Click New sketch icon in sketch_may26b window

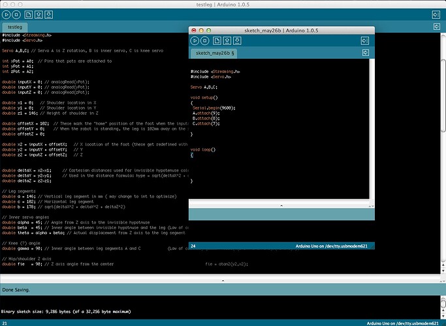pyautogui.click(x=217, y=40)
